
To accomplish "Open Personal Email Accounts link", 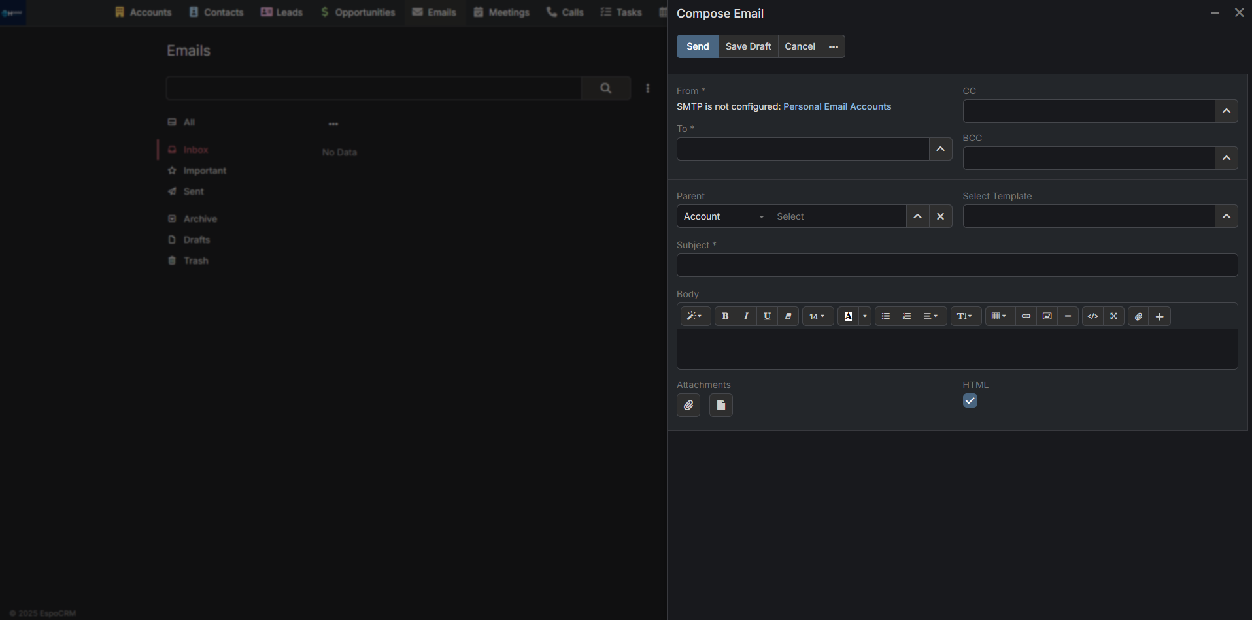I will click(x=837, y=106).
